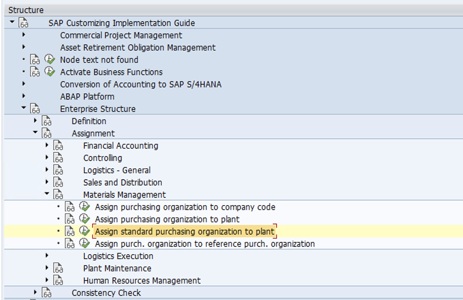Viewport: 463px width, 300px height.
Task: Collapse the Assignment node
Action: [x=35, y=133]
